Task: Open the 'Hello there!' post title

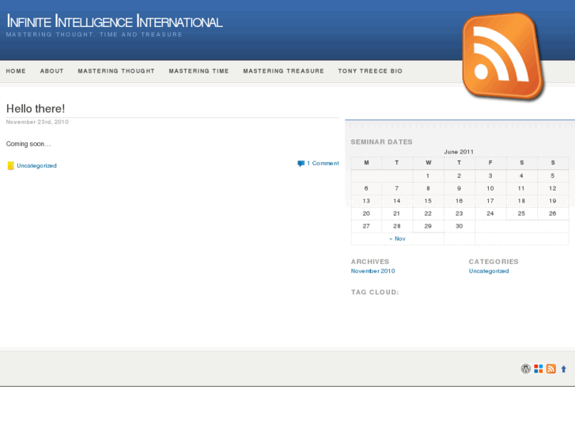Action: (x=36, y=108)
